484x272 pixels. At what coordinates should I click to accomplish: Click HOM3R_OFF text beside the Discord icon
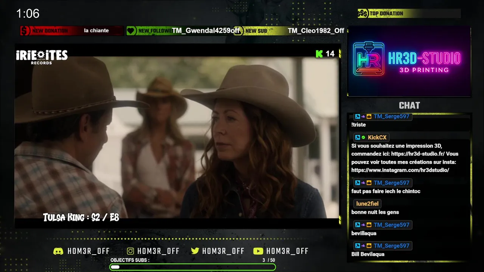(x=88, y=251)
